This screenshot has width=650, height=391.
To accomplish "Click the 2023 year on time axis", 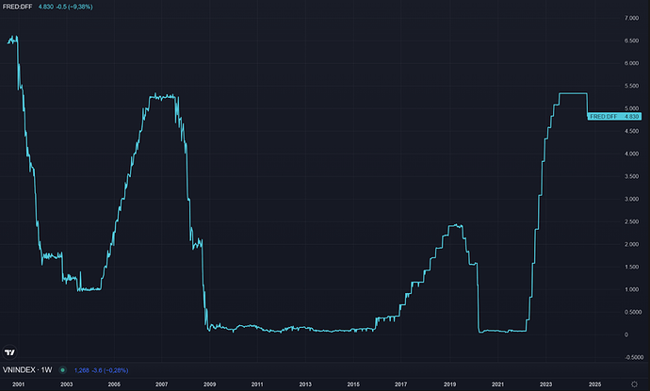I will pyautogui.click(x=546, y=384).
